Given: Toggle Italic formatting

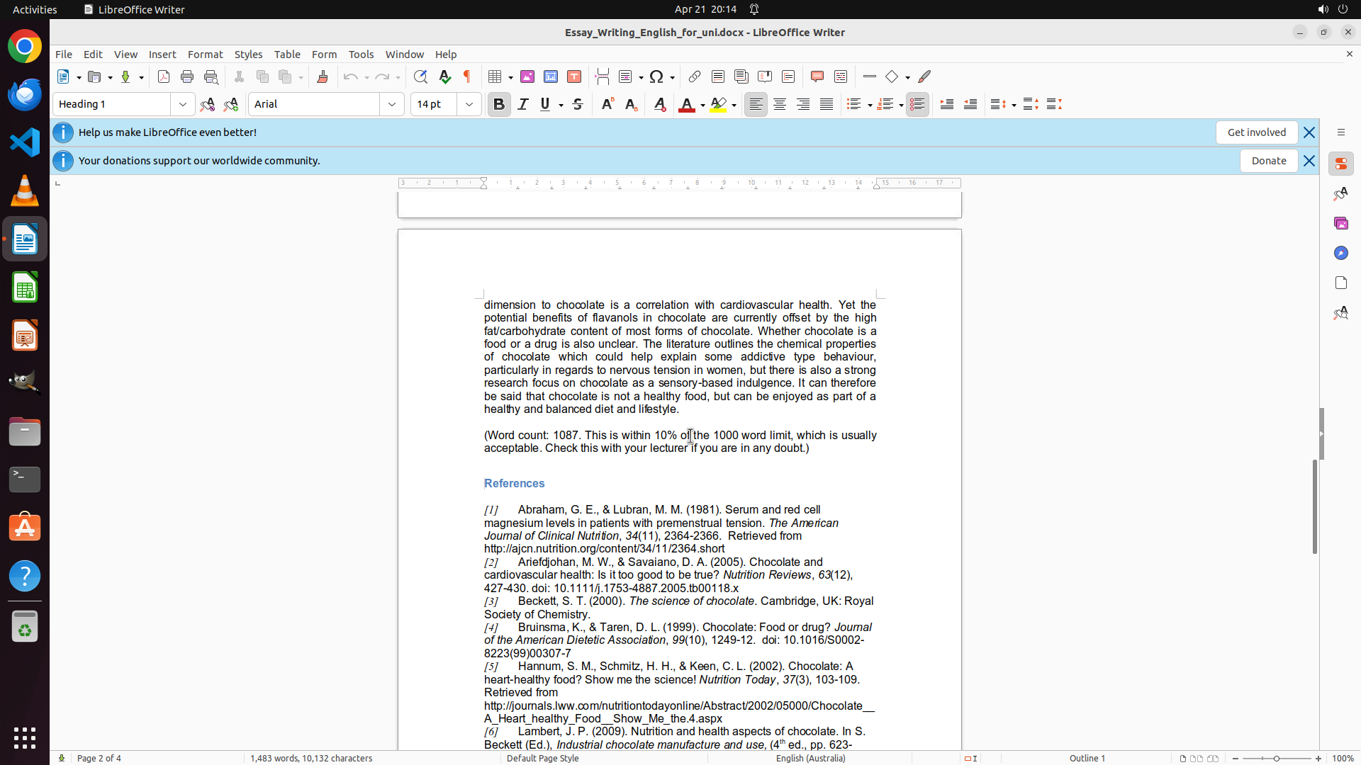Looking at the screenshot, I should [523, 104].
